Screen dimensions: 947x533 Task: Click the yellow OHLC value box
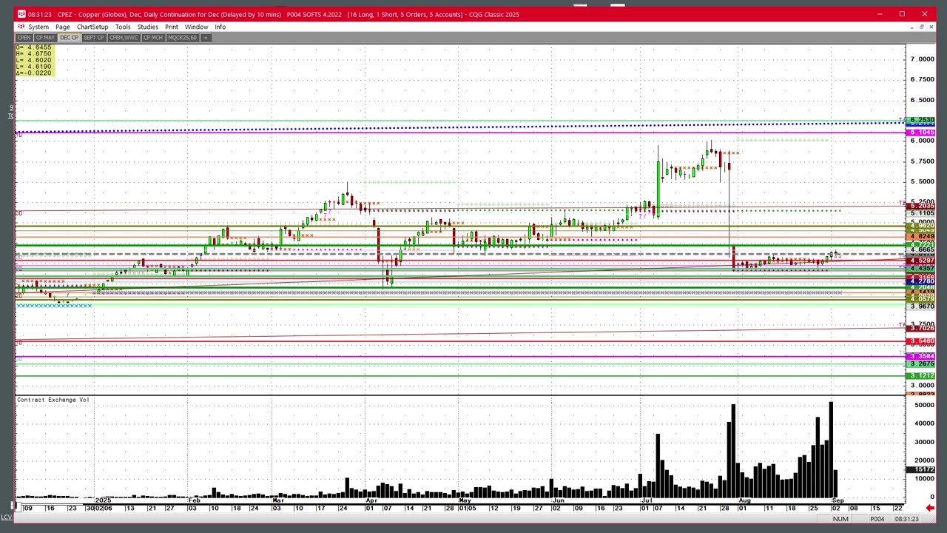(35, 60)
